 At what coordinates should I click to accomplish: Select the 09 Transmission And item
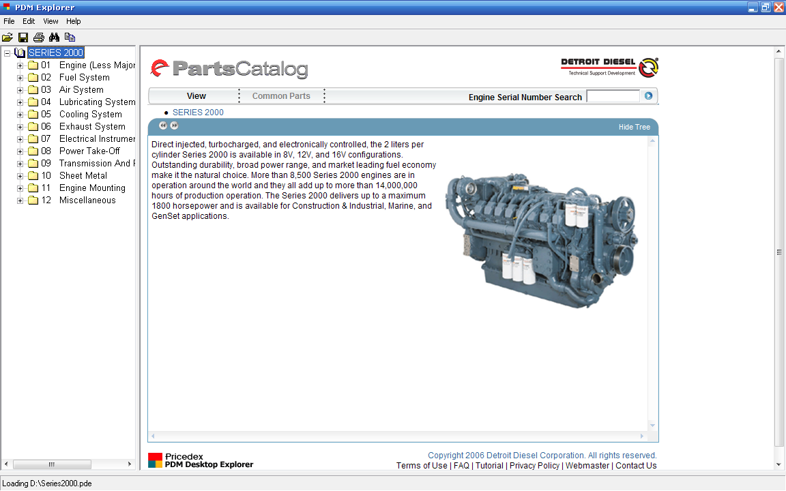pos(88,164)
